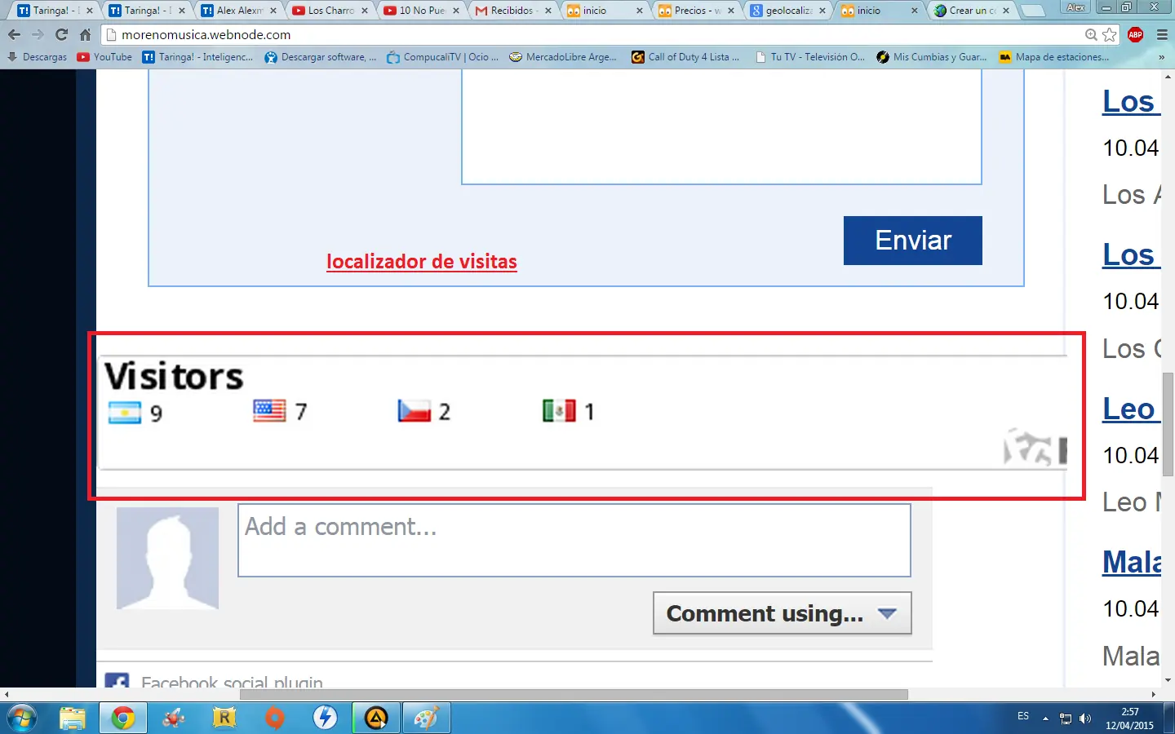Screen dimensions: 1175x734
Task: Switch to the 10 No Pue tab
Action: pyautogui.click(x=422, y=11)
